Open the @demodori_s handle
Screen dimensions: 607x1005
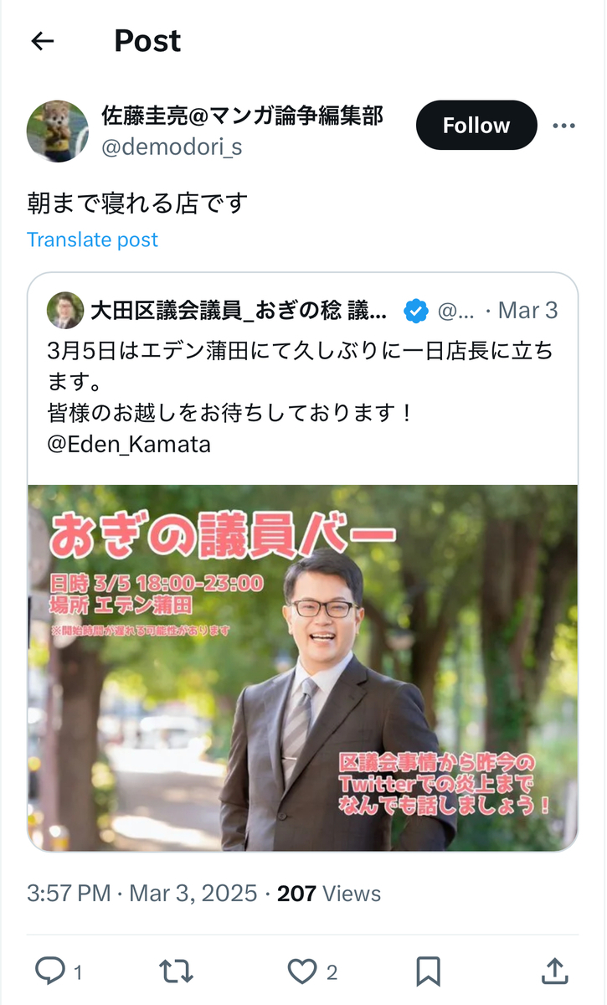(x=172, y=147)
